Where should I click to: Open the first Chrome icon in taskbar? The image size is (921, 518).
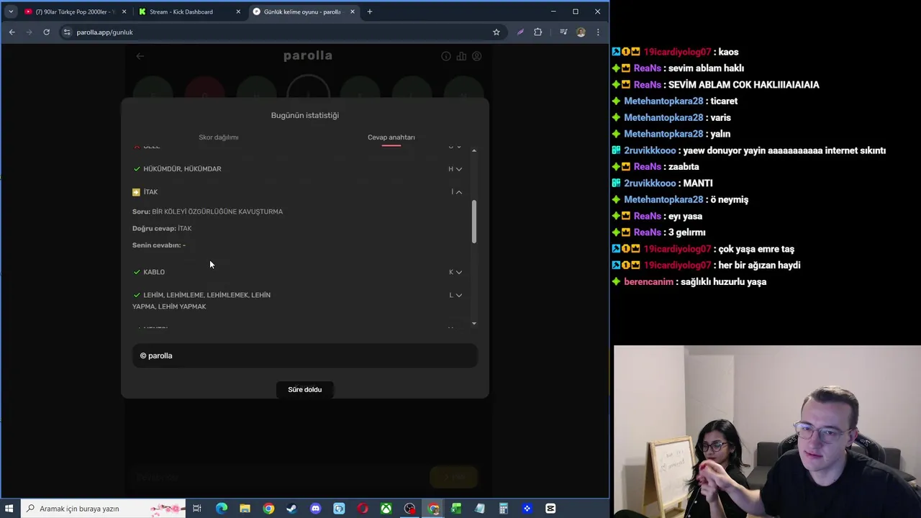click(x=268, y=509)
